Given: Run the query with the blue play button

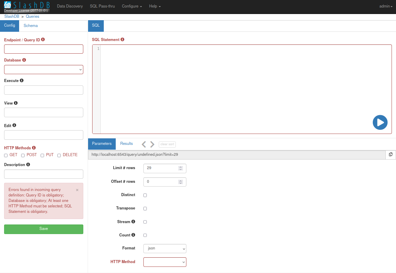Looking at the screenshot, I should 380,122.
